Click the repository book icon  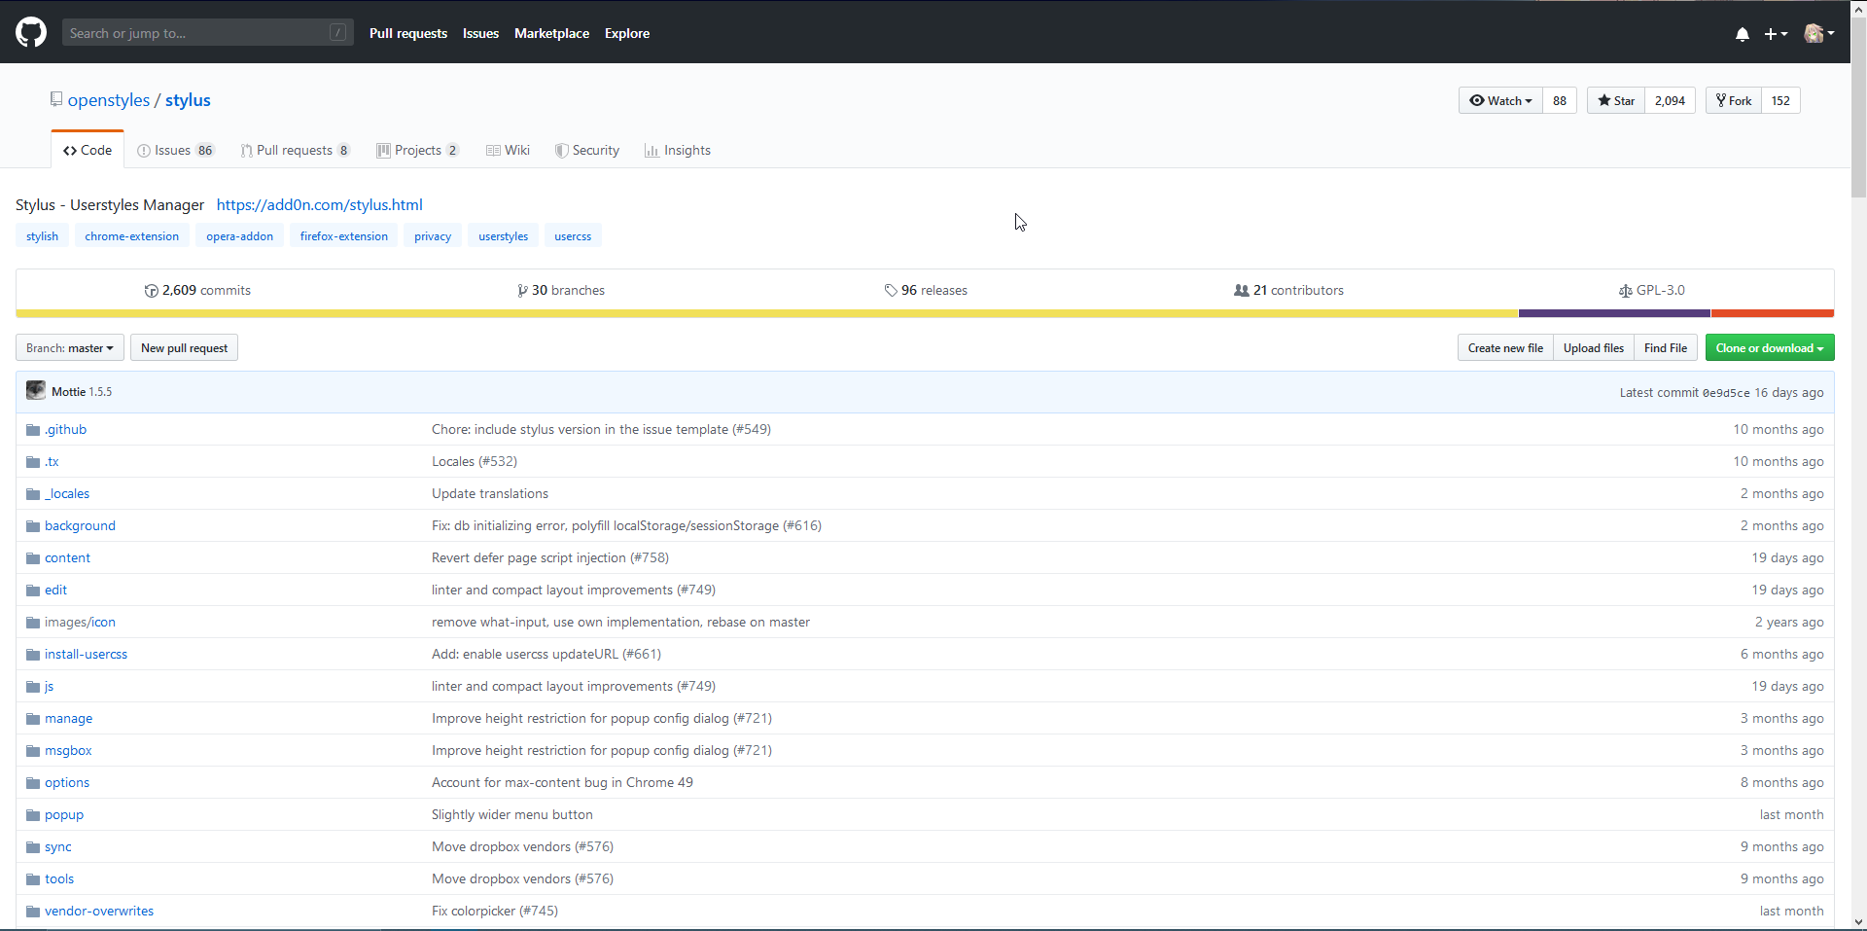click(x=56, y=99)
